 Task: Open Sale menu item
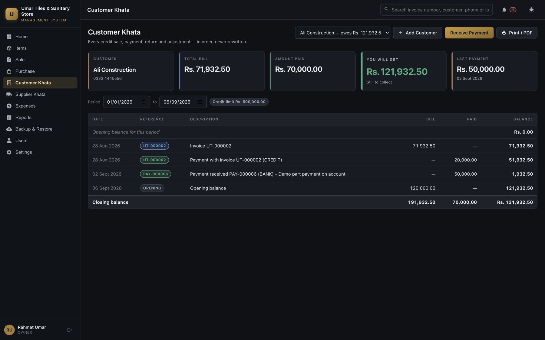click(x=40, y=60)
